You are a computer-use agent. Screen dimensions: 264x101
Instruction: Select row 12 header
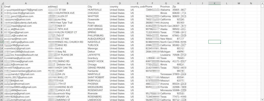[x=2, y=42]
